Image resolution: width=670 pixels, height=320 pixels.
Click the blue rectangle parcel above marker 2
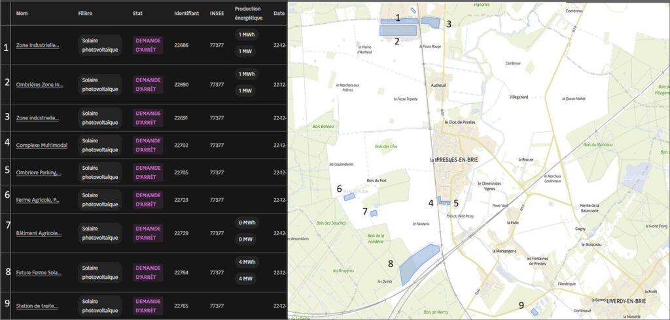pos(398,30)
